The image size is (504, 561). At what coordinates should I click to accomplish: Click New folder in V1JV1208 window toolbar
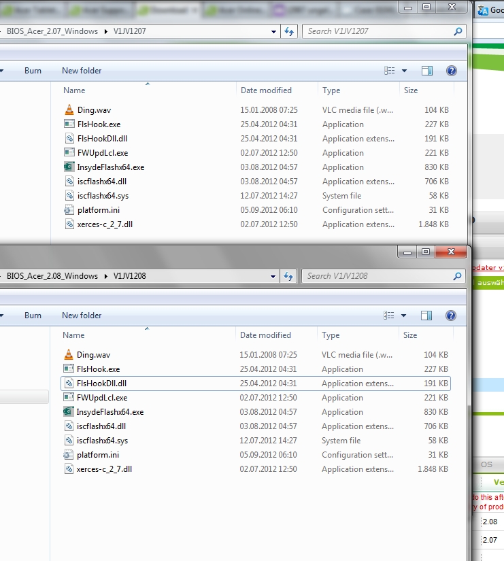pos(82,316)
